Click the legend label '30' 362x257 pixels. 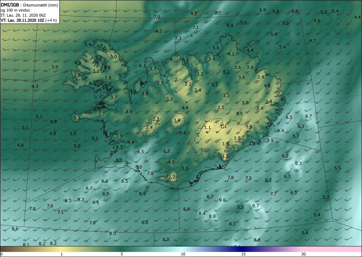coord(304,254)
